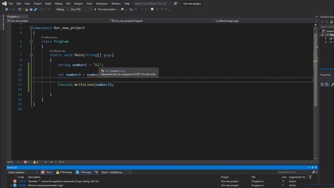The image size is (334, 188).
Task: Open the Extensions menu
Action: tap(102, 4)
